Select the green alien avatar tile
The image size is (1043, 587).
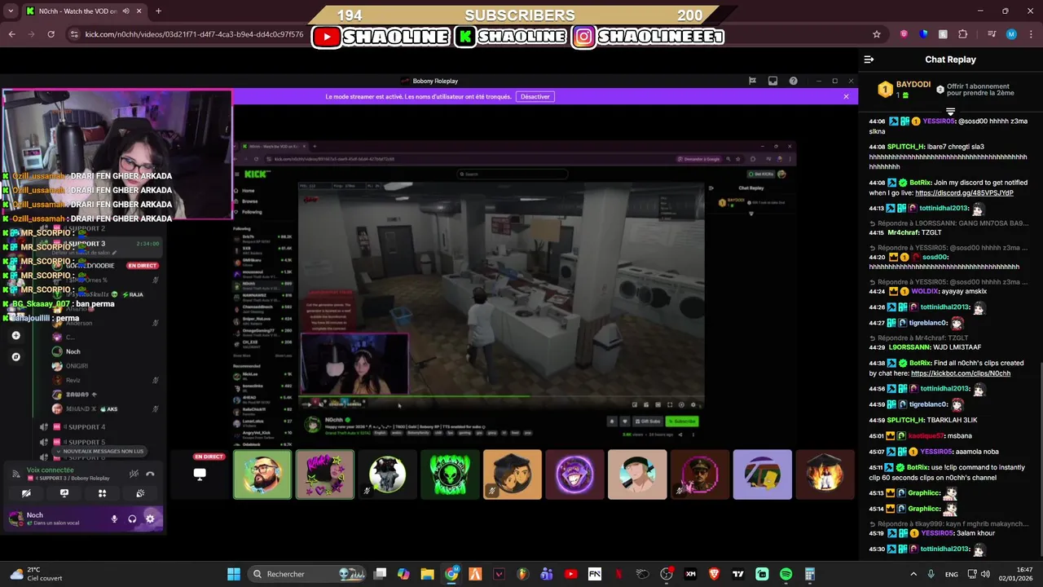450,474
